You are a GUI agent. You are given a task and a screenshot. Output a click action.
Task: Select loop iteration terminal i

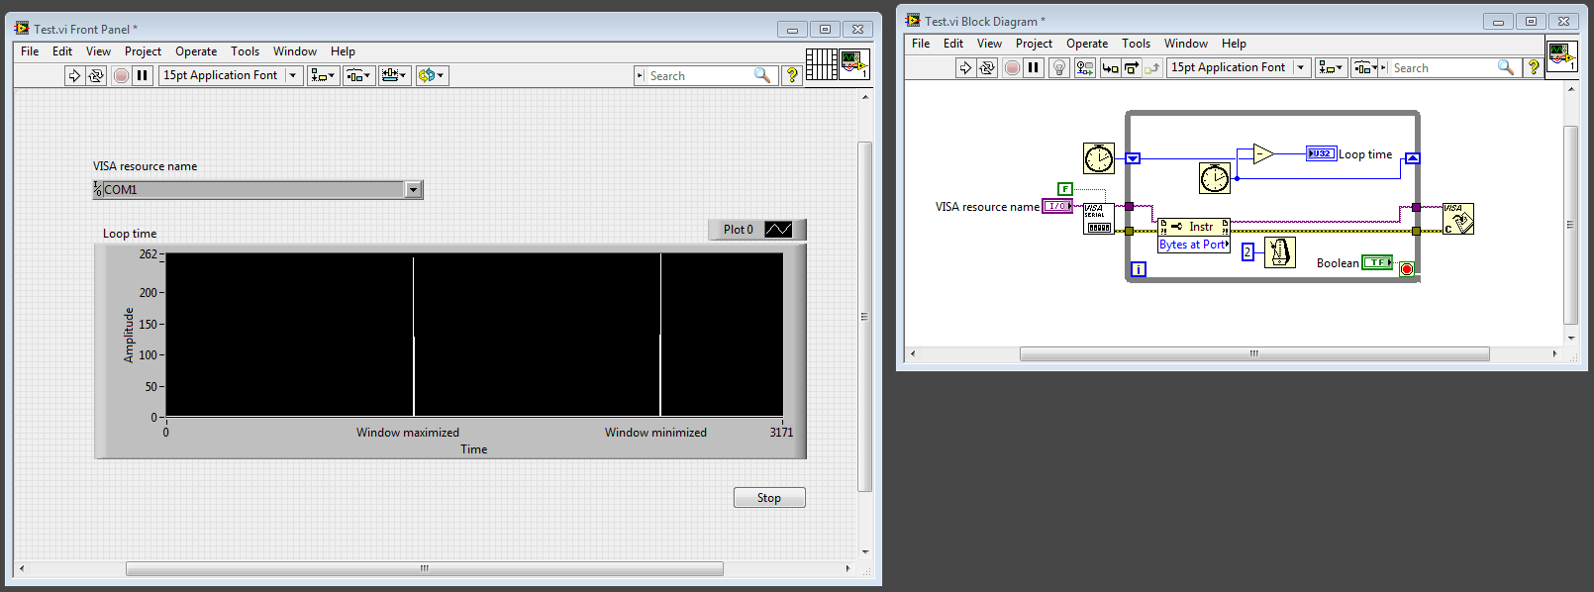tap(1139, 269)
